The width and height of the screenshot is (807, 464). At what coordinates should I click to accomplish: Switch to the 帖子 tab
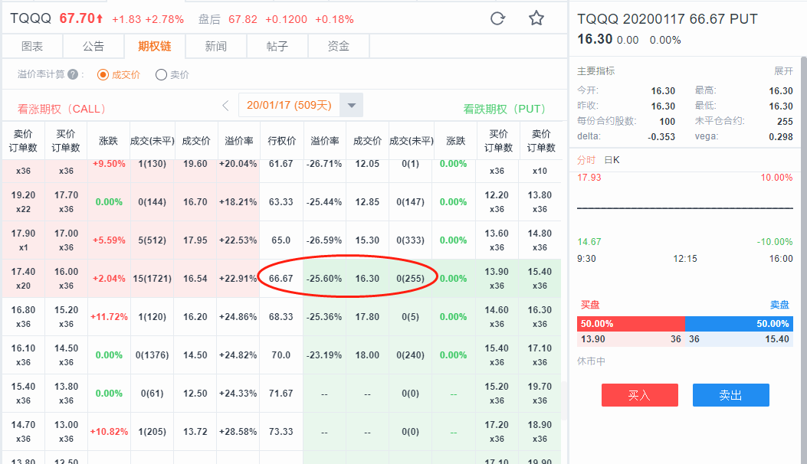coord(277,46)
